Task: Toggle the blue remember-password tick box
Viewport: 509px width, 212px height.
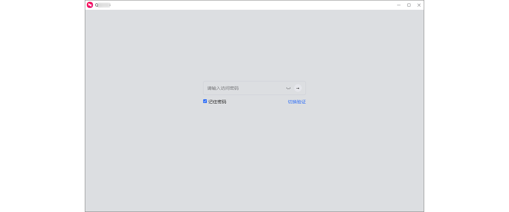Action: pyautogui.click(x=205, y=101)
